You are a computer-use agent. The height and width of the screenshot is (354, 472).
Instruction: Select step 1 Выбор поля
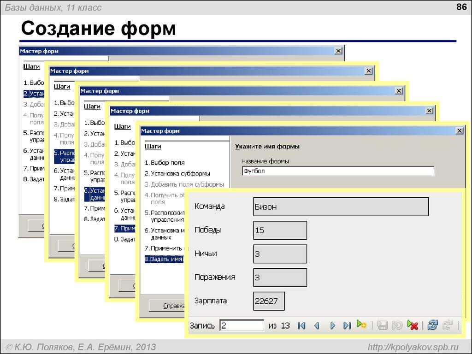167,162
